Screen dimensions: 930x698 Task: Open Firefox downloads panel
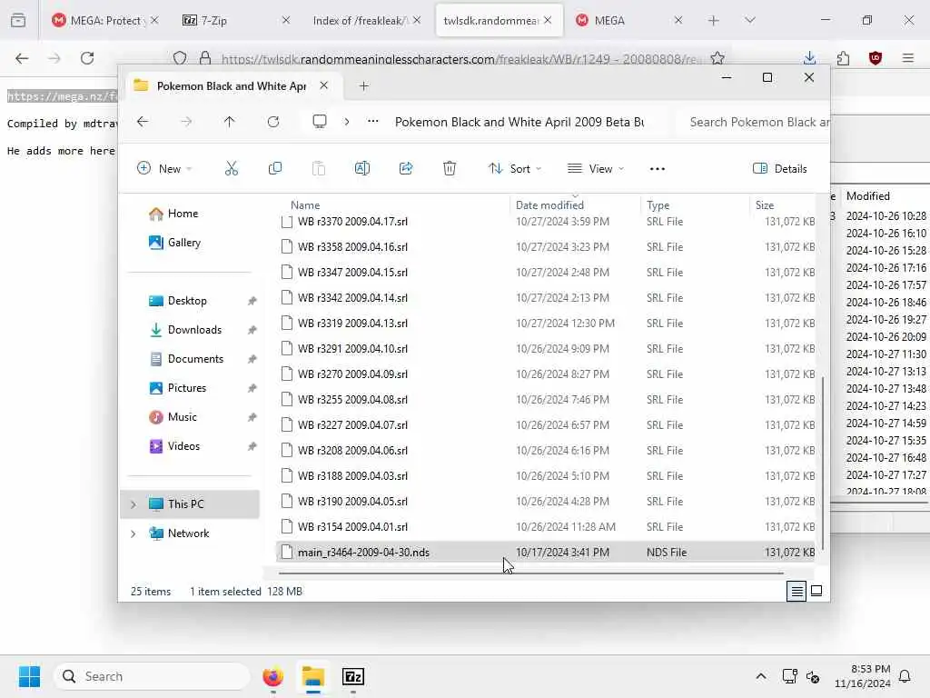click(809, 58)
